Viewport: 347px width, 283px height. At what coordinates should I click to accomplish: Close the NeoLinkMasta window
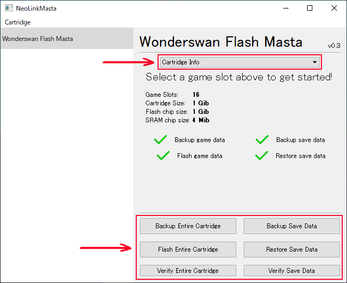(334, 8)
